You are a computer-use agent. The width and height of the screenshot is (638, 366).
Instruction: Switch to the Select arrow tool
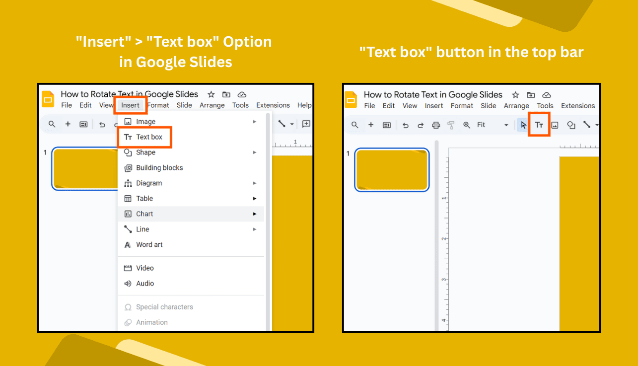tap(523, 125)
